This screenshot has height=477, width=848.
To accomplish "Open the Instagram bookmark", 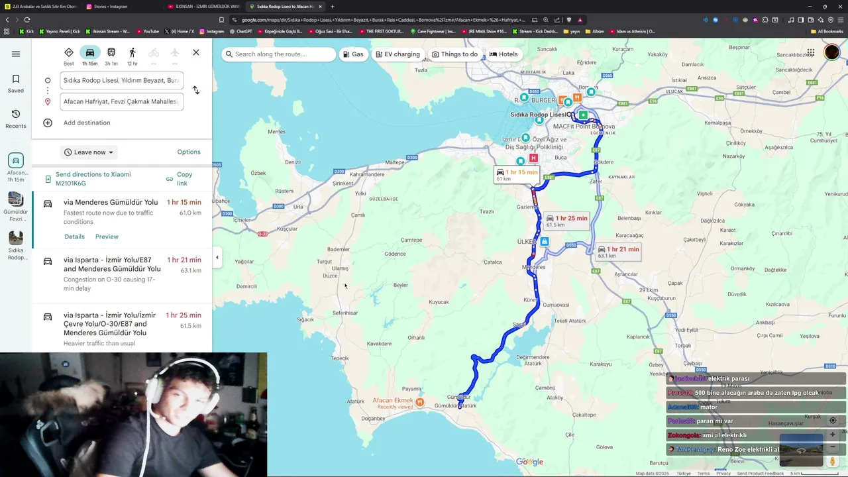I will tap(212, 31).
